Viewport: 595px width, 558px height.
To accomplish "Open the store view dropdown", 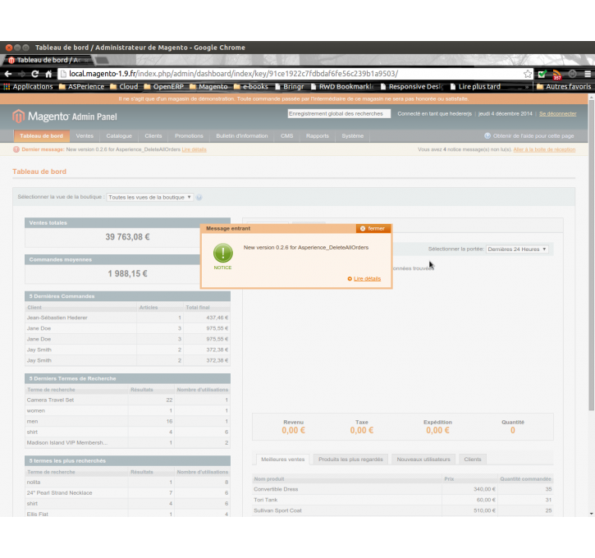I will (x=149, y=197).
